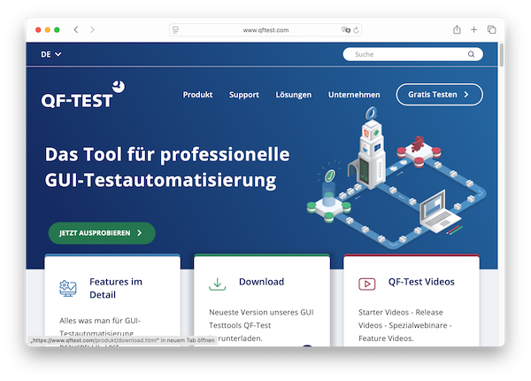Click the QF-Test Videos play icon
This screenshot has height=381, width=531.
366,284
